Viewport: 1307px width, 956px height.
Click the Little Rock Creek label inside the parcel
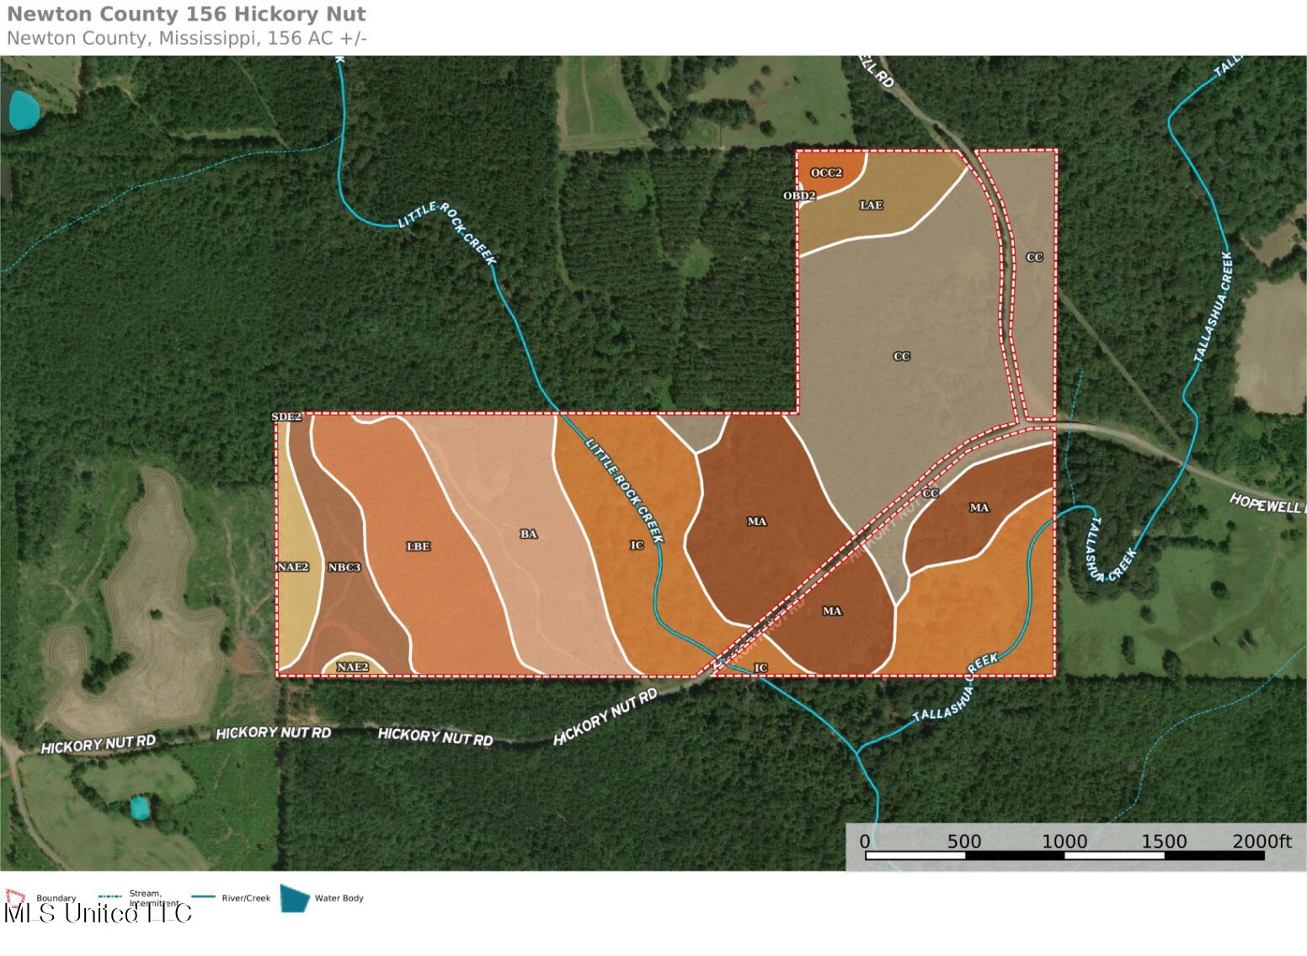(x=625, y=491)
